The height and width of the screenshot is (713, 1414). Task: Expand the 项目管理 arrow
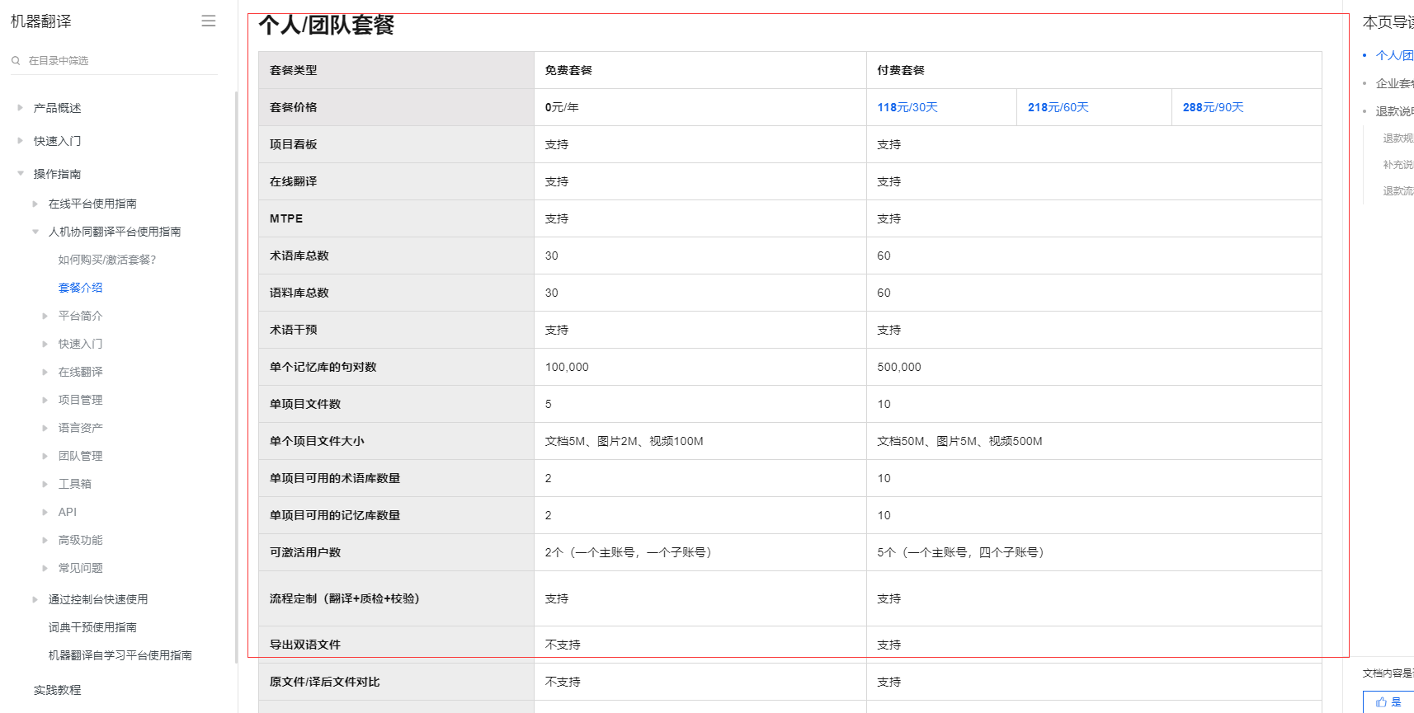tap(45, 400)
